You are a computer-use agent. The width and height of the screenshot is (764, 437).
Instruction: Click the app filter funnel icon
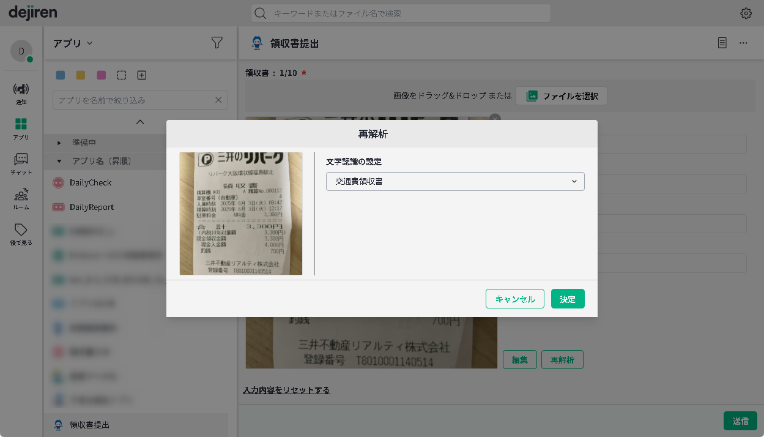point(217,42)
